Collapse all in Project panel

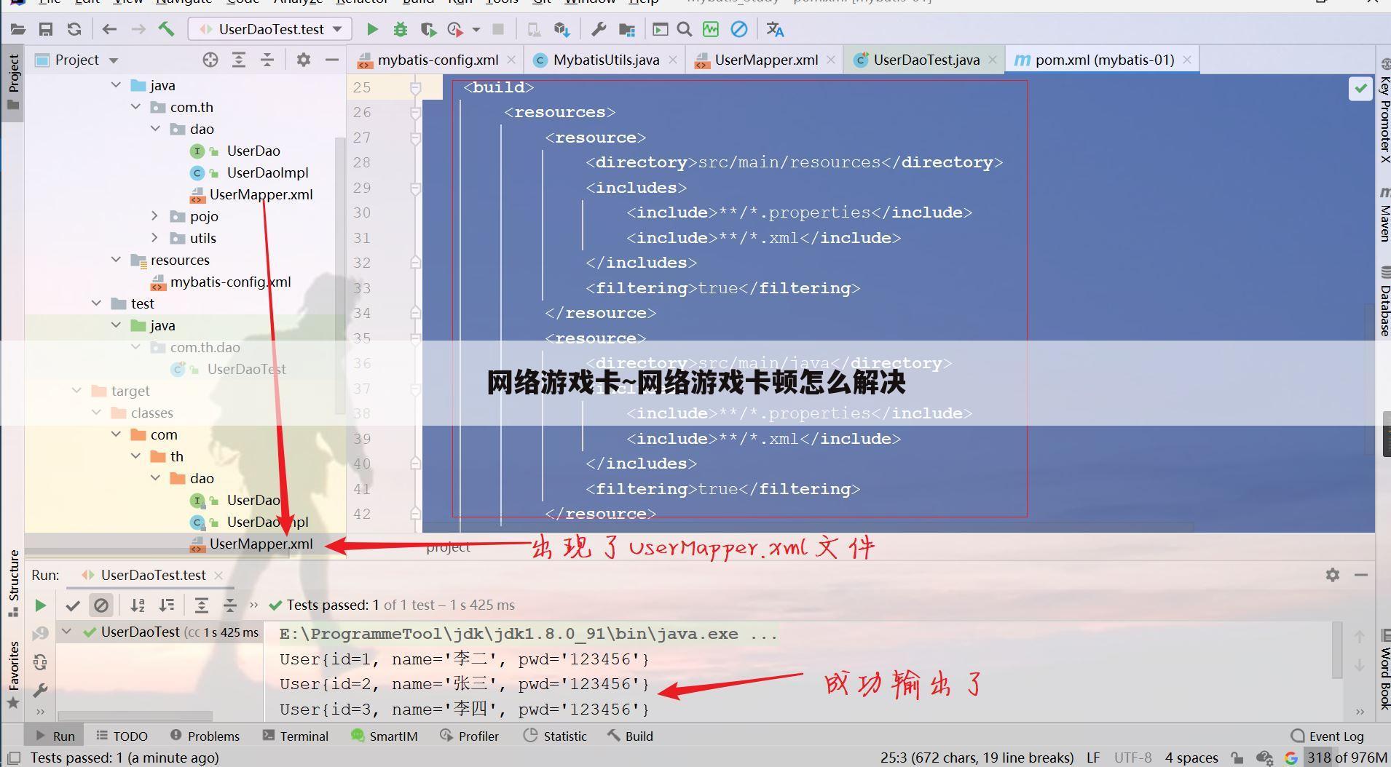[267, 60]
